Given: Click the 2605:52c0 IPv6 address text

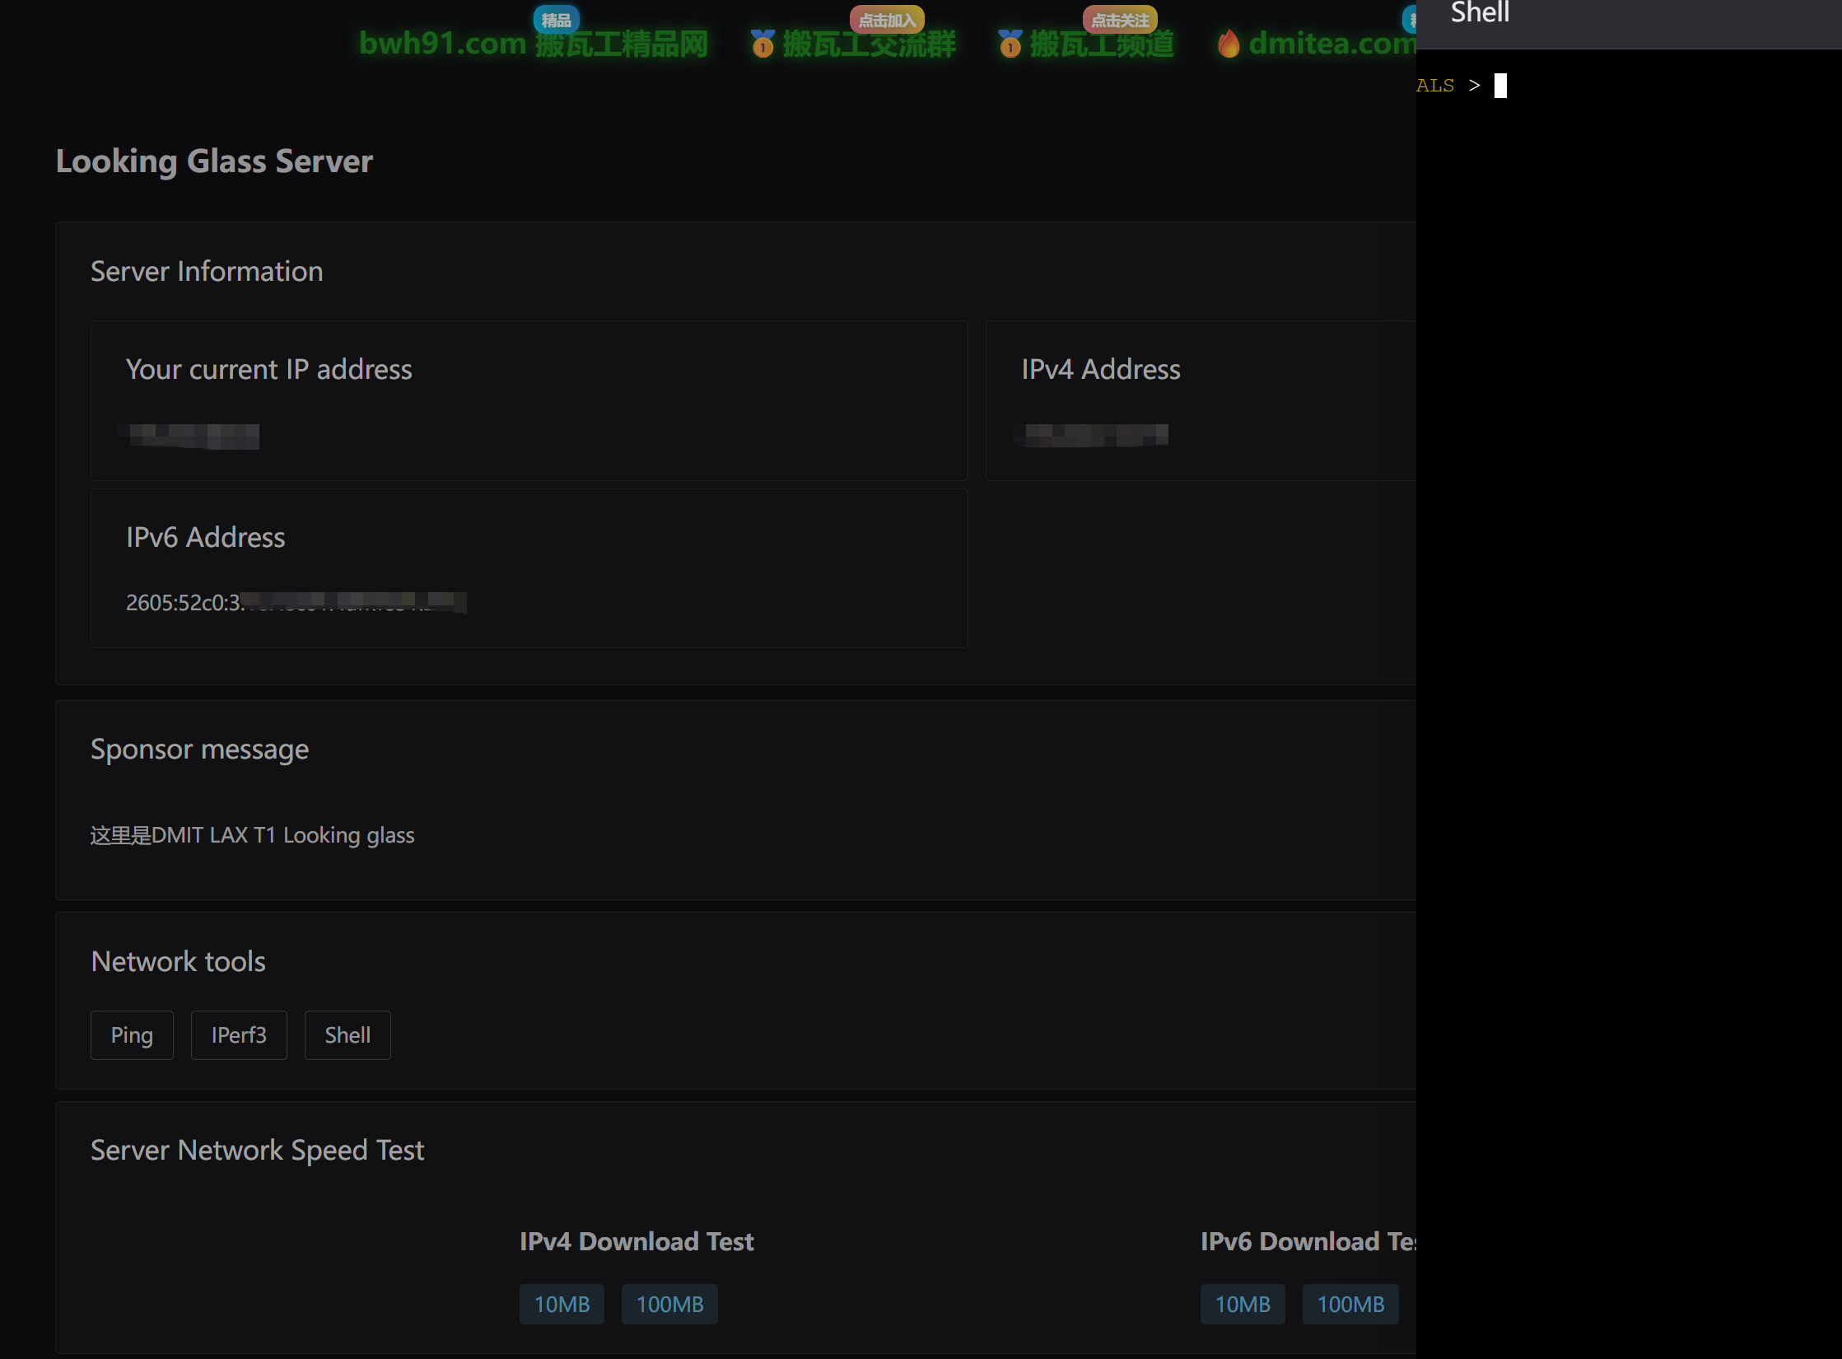Looking at the screenshot, I should [184, 603].
